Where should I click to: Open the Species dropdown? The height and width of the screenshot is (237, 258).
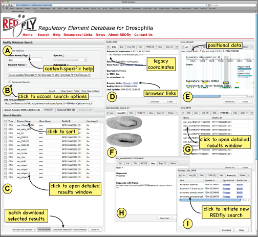click(70, 60)
